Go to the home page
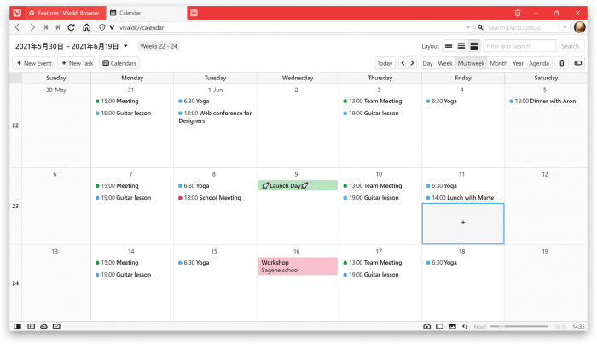Image resolution: width=597 pixels, height=344 pixels. coord(87,27)
